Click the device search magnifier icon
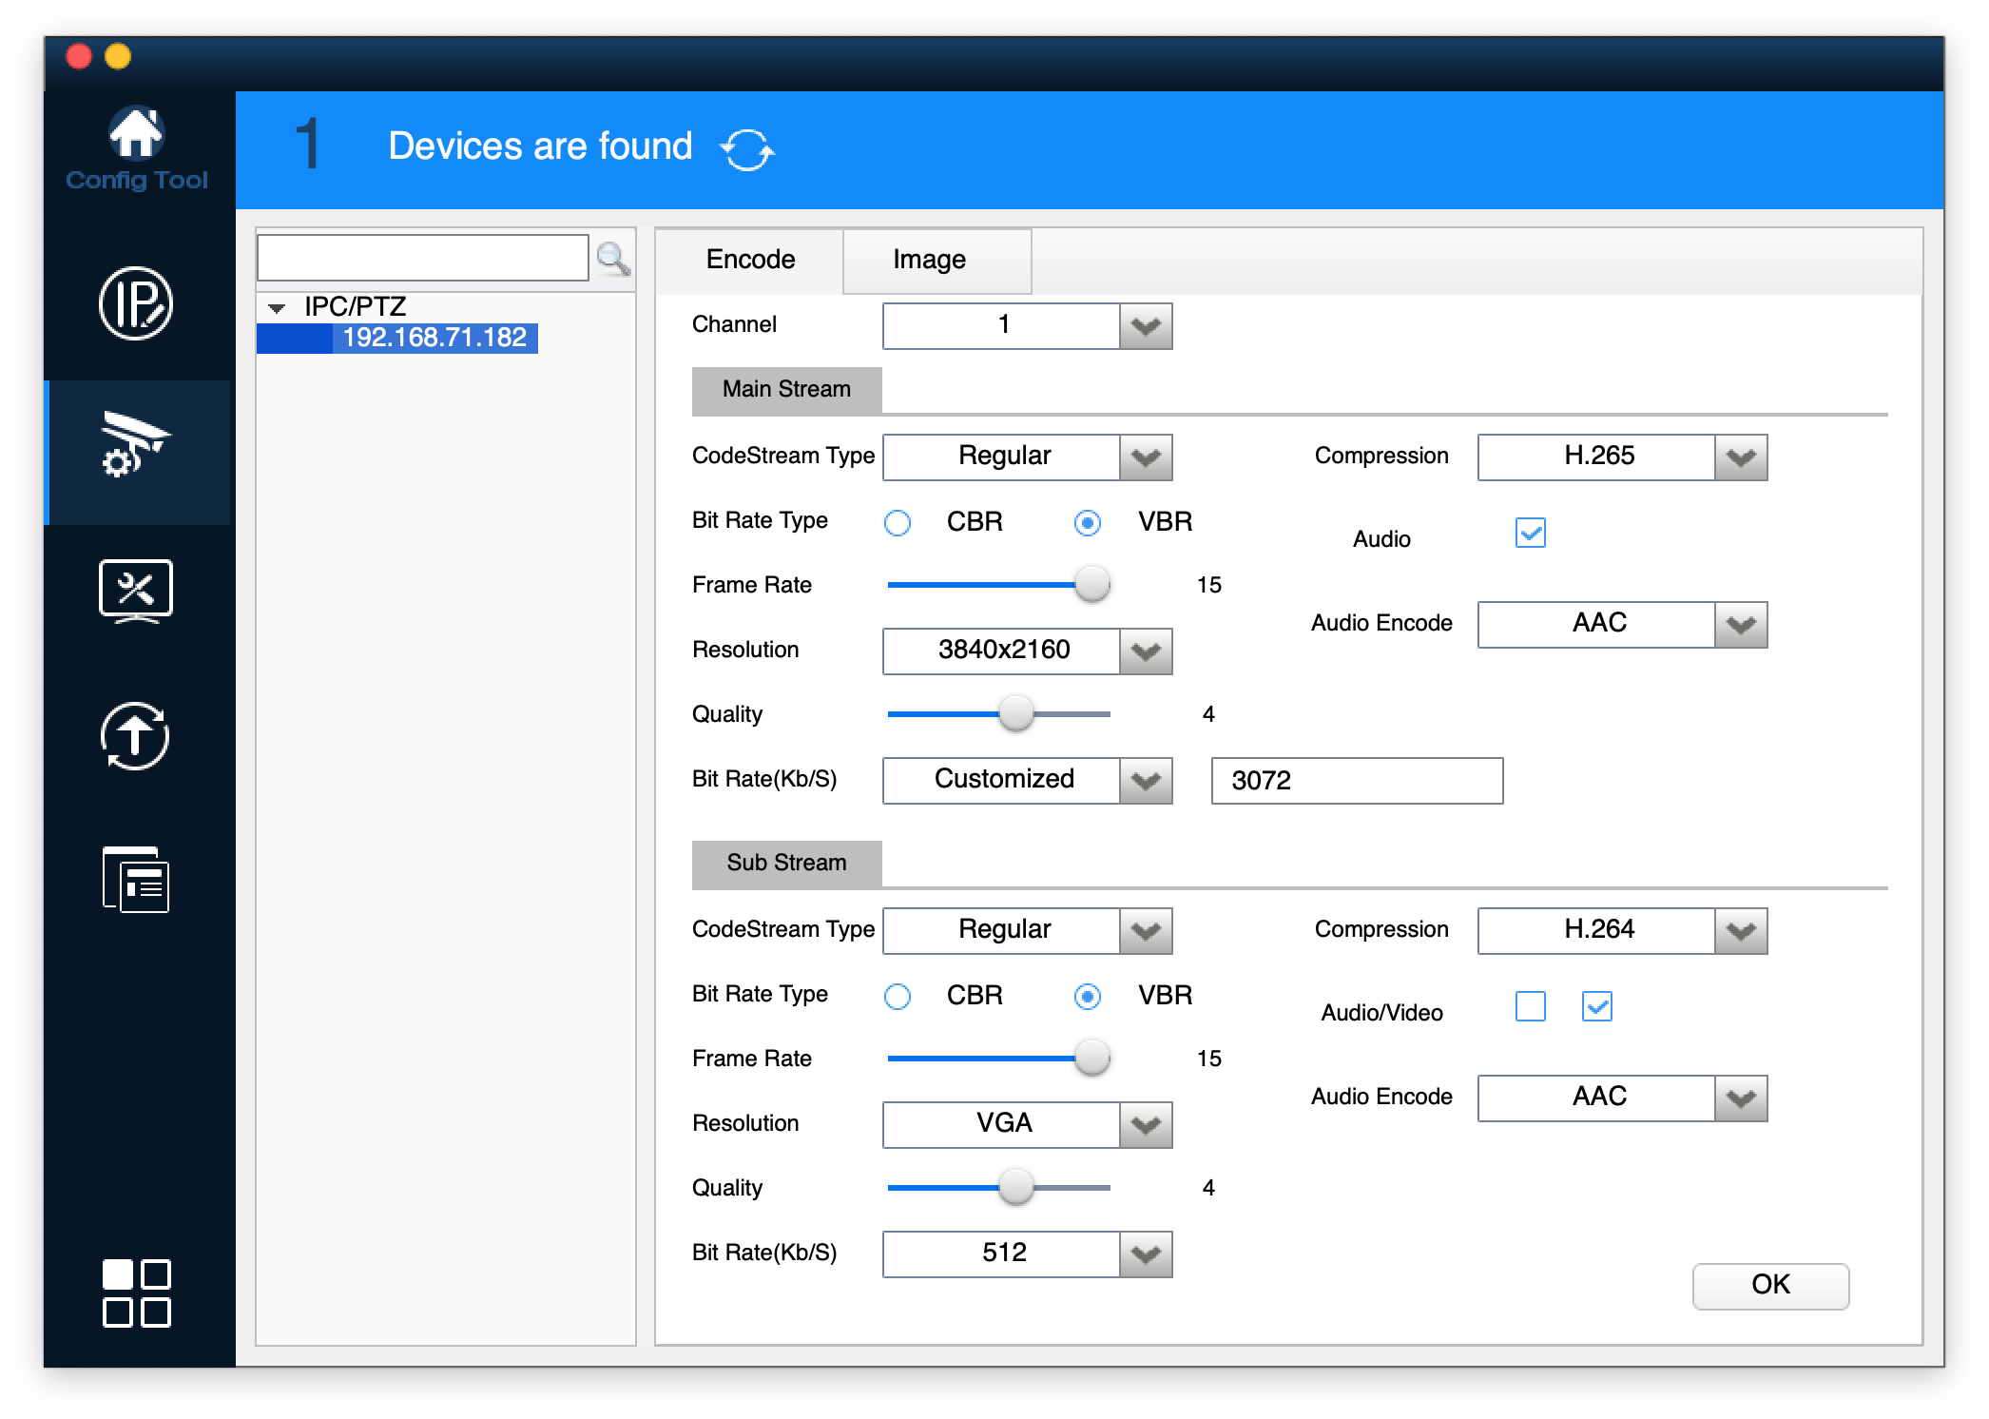The image size is (1989, 1419). click(613, 258)
